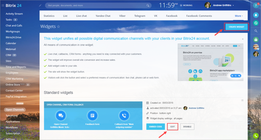This screenshot has height=140, width=261.
Task: Open notifications bell icon
Action: tap(256, 15)
